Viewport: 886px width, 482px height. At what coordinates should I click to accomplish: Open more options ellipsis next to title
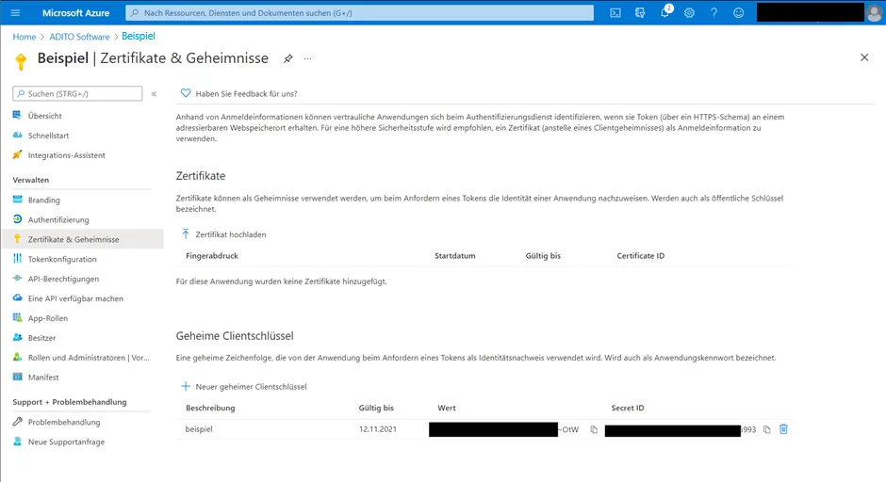pos(307,58)
